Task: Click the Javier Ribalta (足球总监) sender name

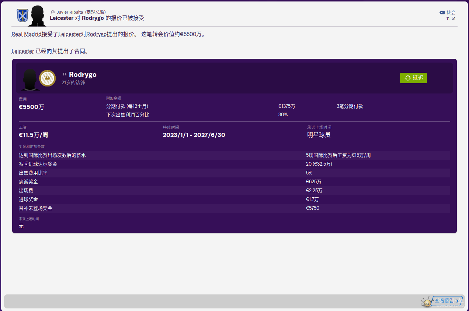Action: 81,12
